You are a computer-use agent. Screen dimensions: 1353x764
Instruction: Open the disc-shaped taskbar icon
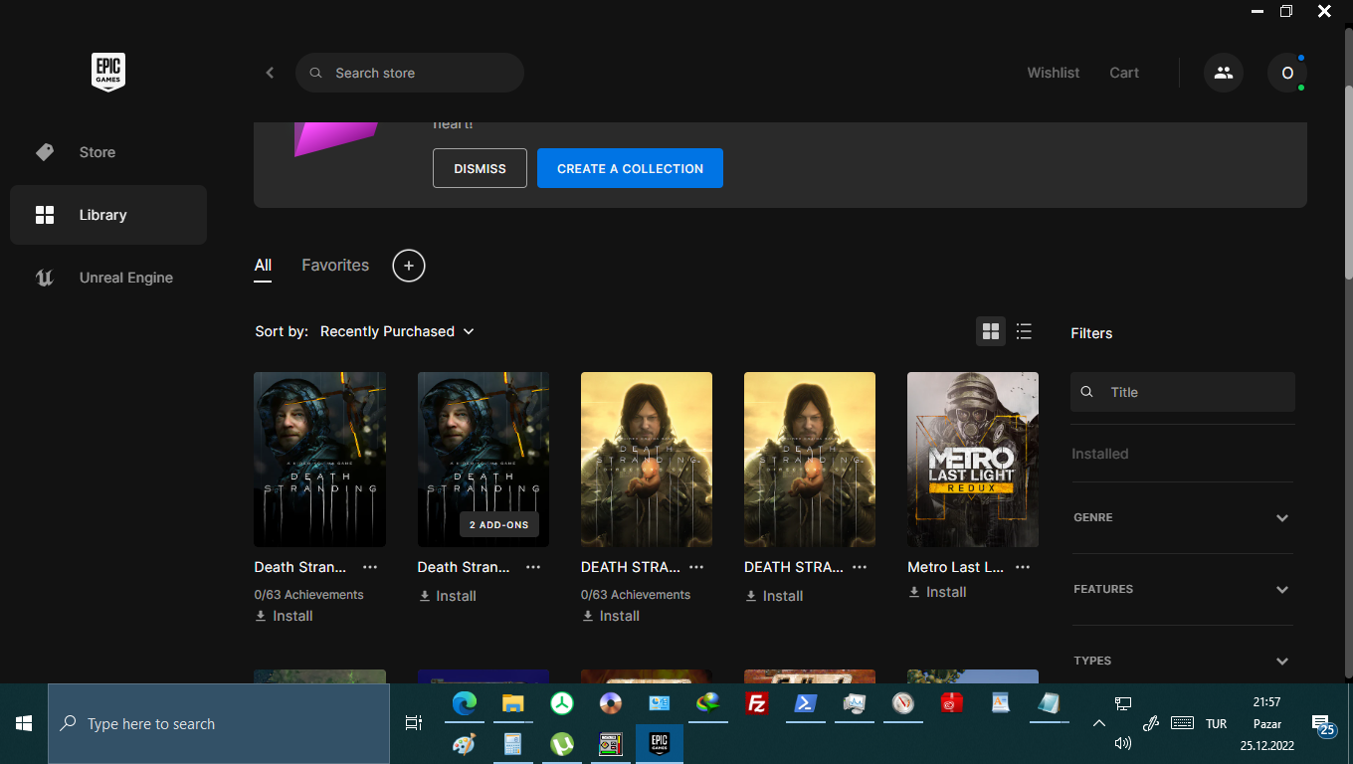[610, 703]
